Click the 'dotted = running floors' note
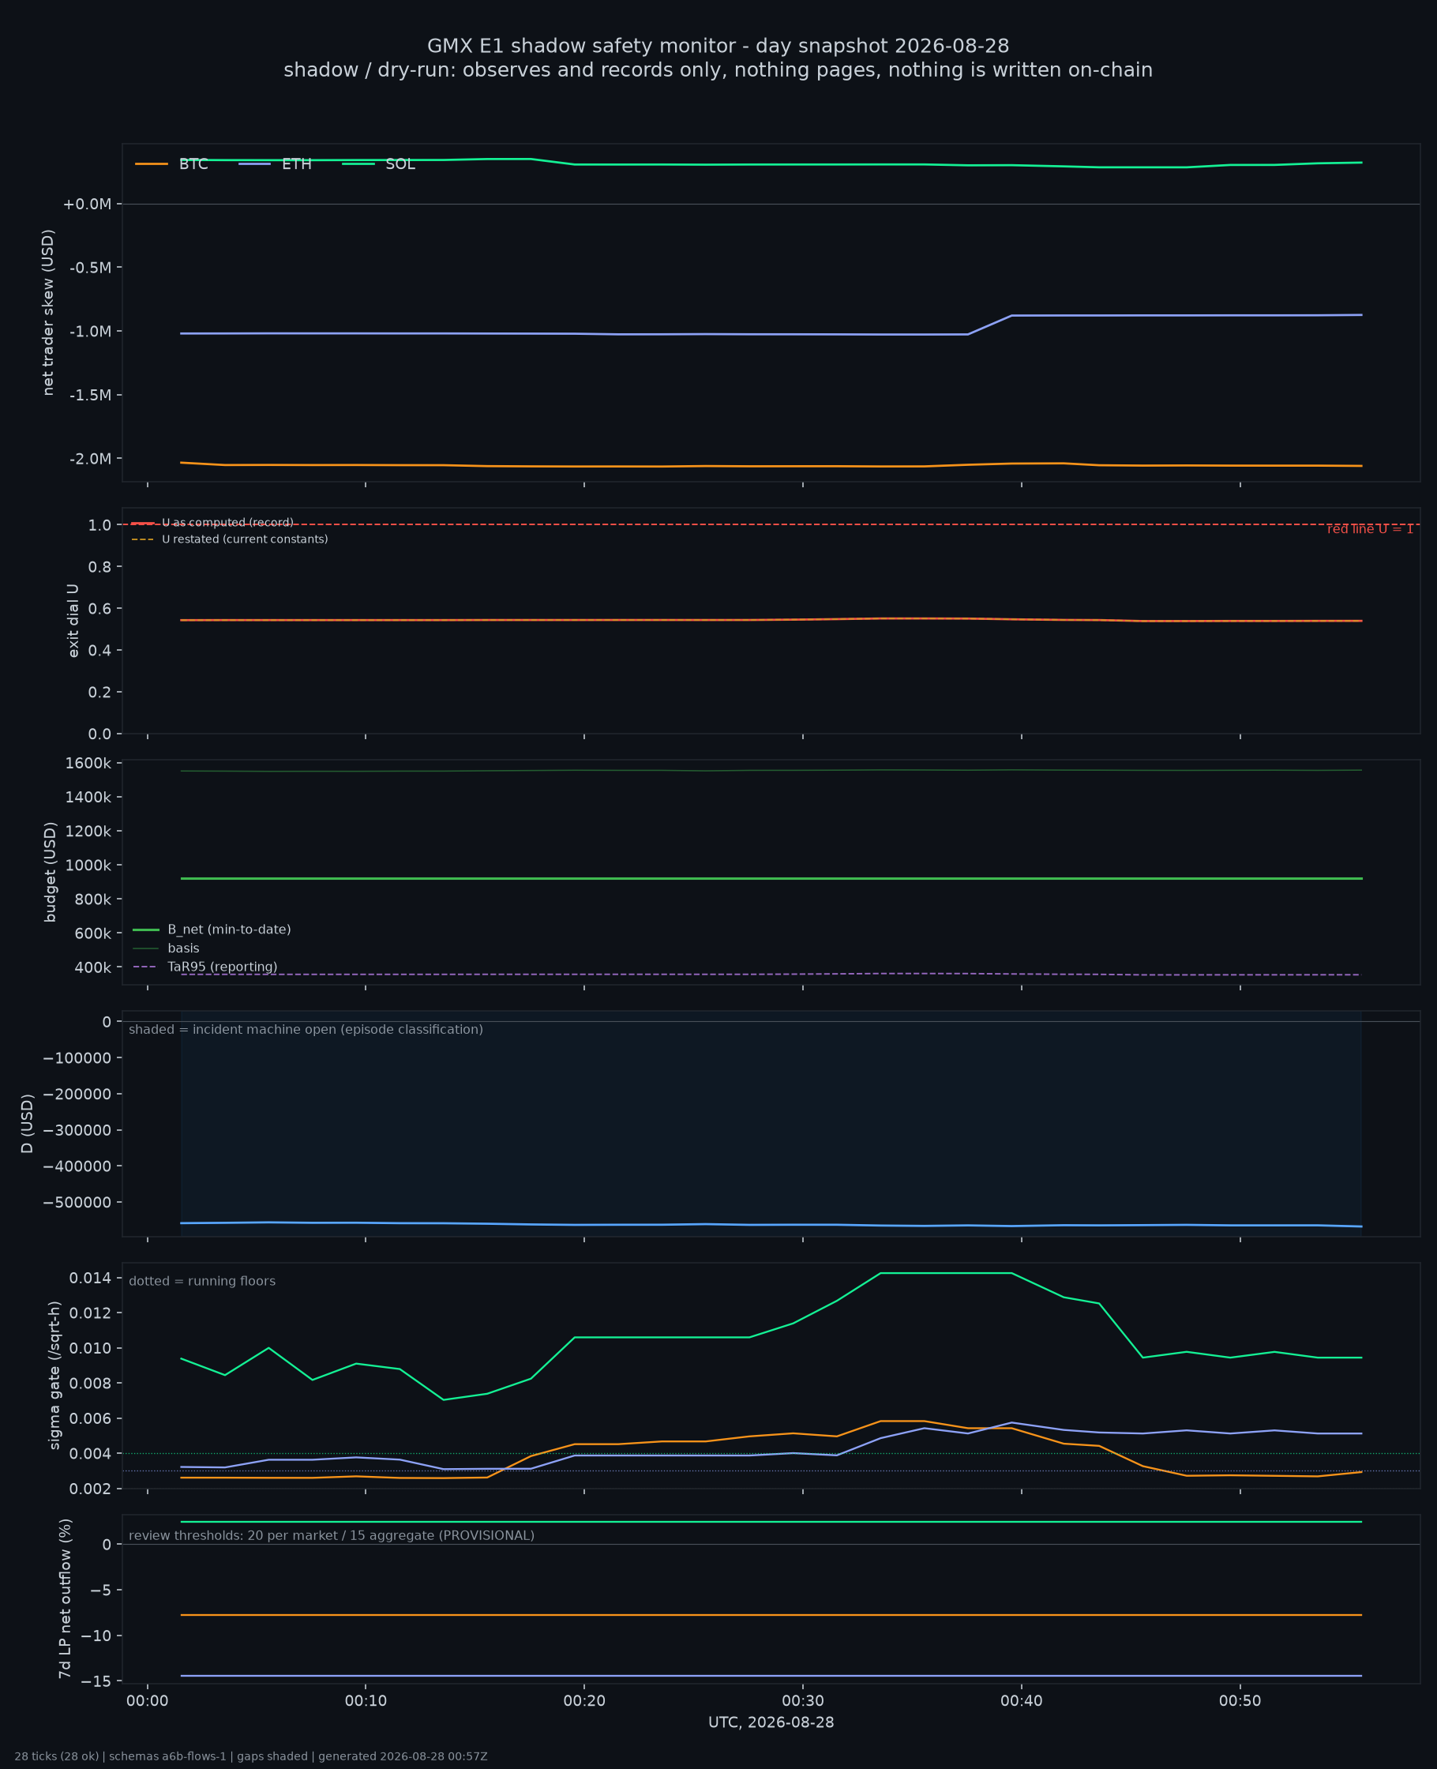 click(x=202, y=1282)
